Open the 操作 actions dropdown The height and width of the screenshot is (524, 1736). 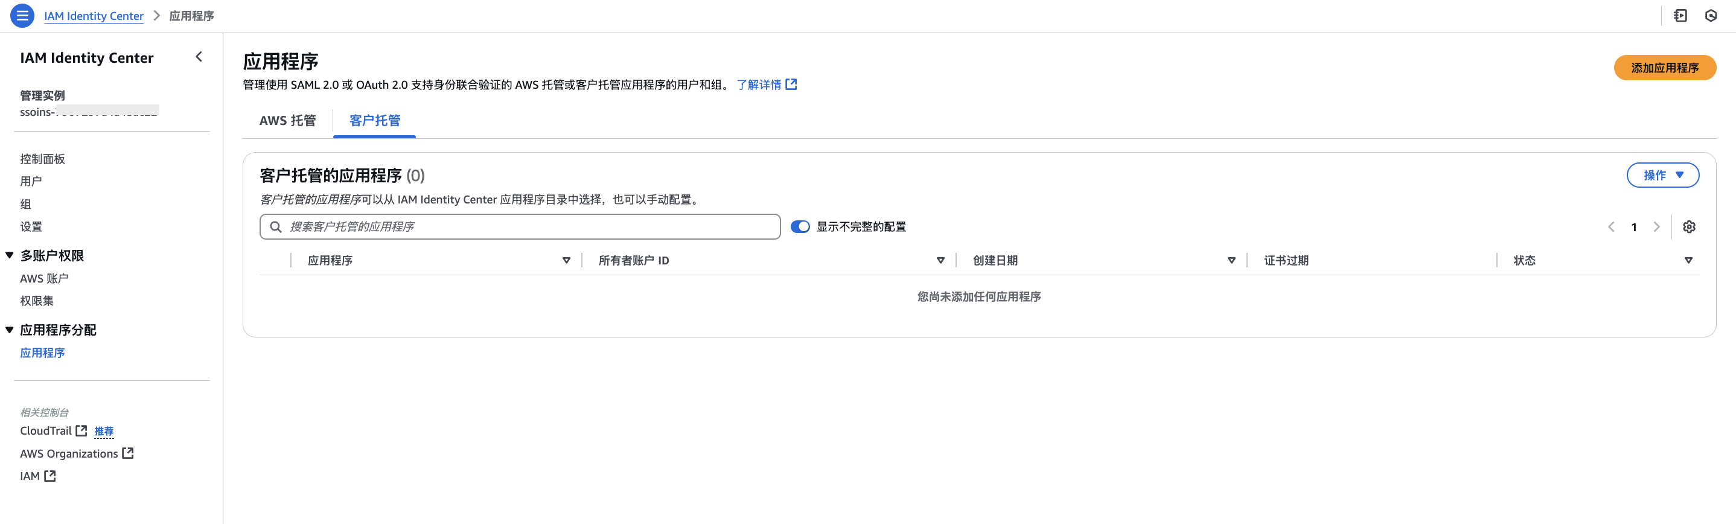[x=1662, y=175]
